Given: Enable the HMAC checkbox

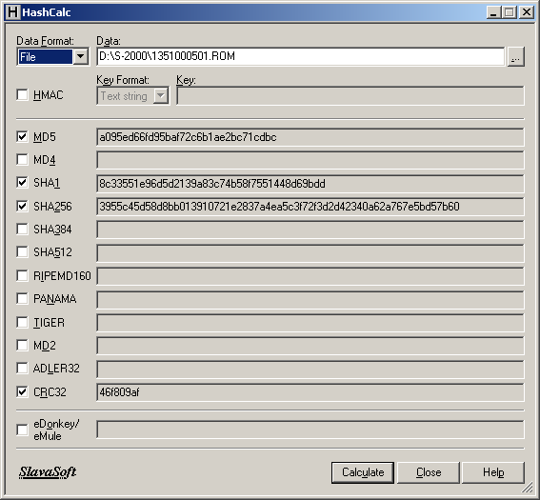Looking at the screenshot, I should coord(23,94).
